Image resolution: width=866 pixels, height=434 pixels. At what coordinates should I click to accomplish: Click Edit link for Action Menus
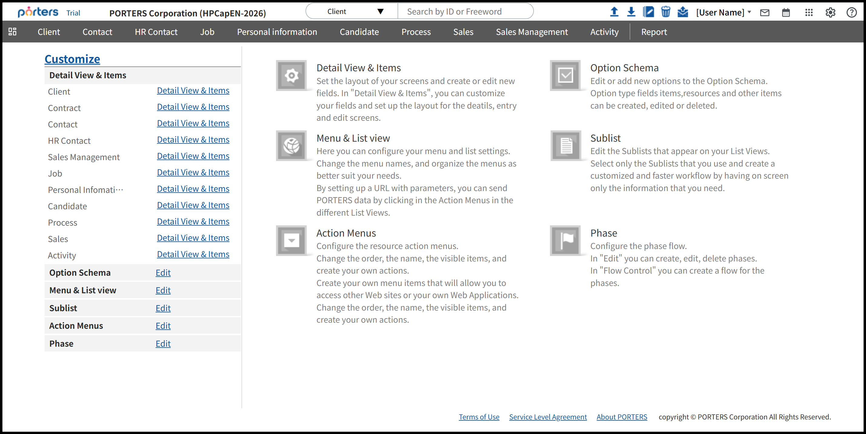[163, 326]
